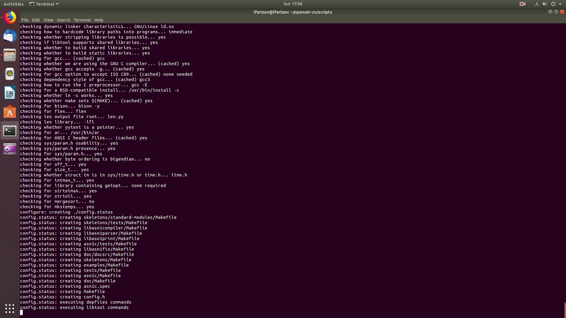
Task: Open Ubuntu Software store icon
Action: (10, 112)
